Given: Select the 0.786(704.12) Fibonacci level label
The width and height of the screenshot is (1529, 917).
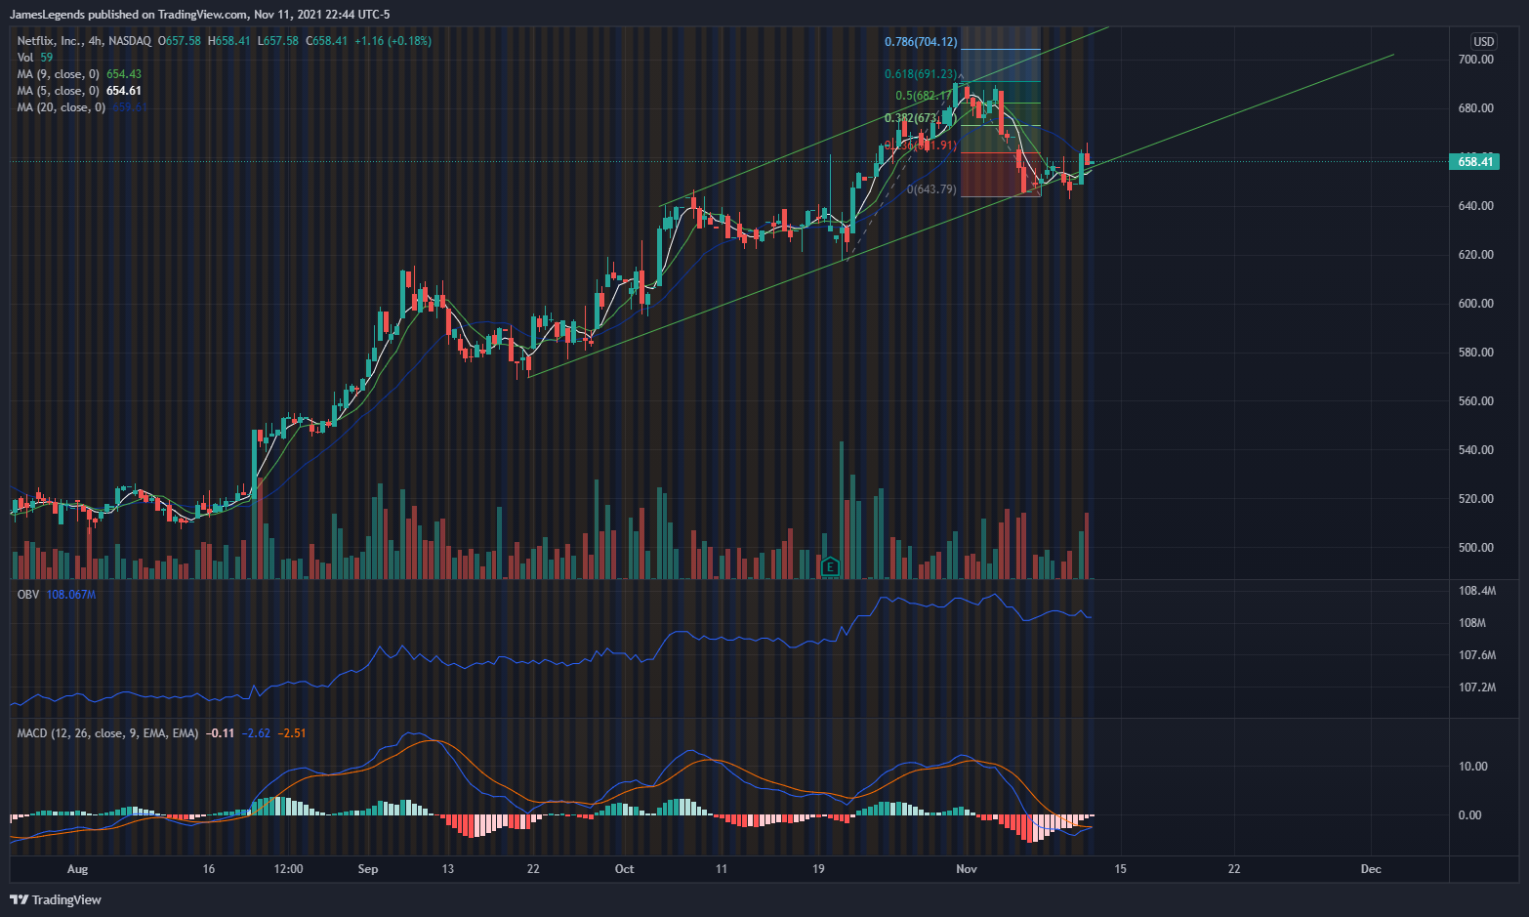Looking at the screenshot, I should click(921, 42).
